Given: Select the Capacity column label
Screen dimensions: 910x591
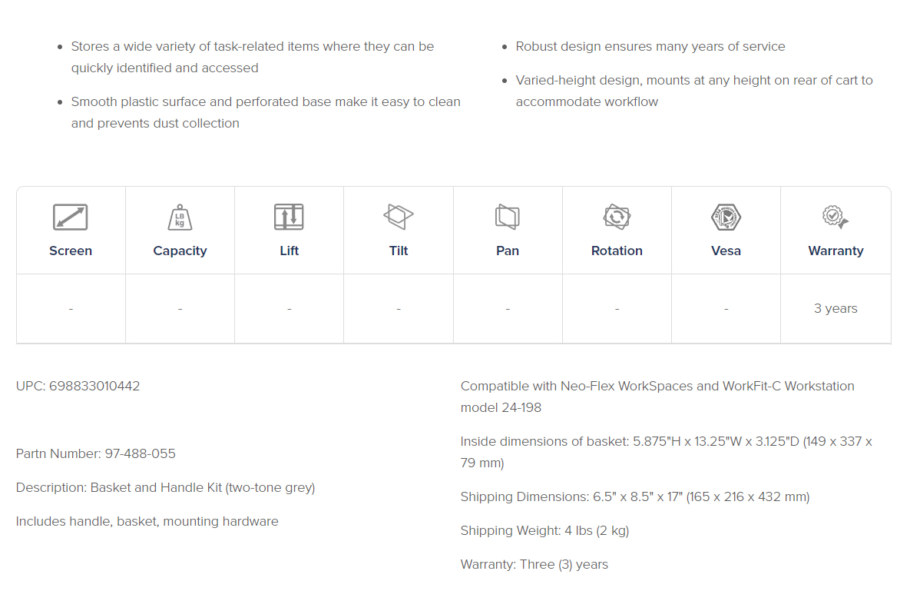Looking at the screenshot, I should tap(180, 251).
